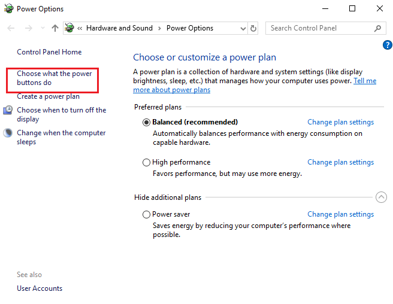Image resolution: width=393 pixels, height=304 pixels.
Task: Click the display-off clock icon in sidebar
Action: [8, 110]
